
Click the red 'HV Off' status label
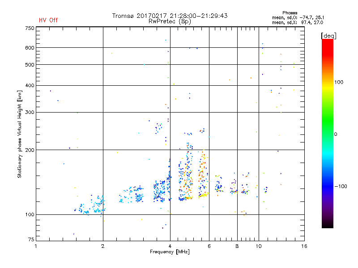pos(48,20)
